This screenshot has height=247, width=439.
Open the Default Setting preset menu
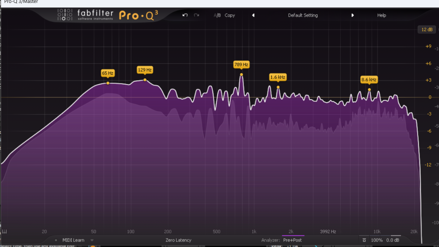303,15
